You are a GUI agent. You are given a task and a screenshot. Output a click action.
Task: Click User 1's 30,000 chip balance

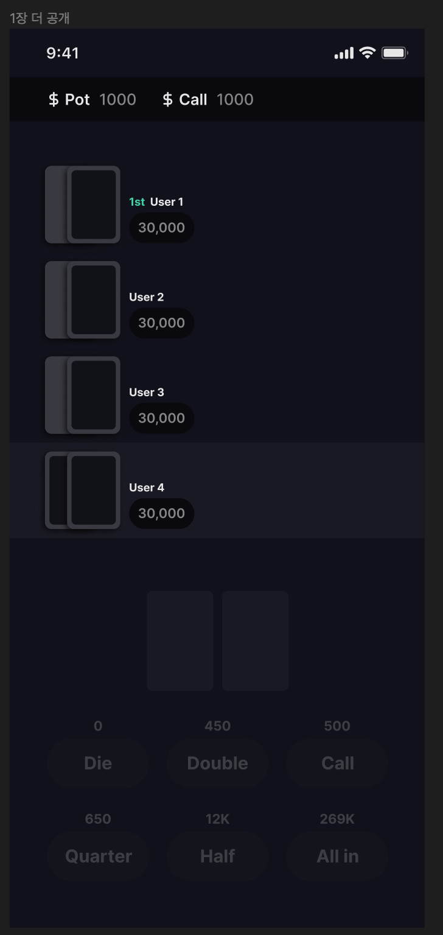pyautogui.click(x=161, y=228)
